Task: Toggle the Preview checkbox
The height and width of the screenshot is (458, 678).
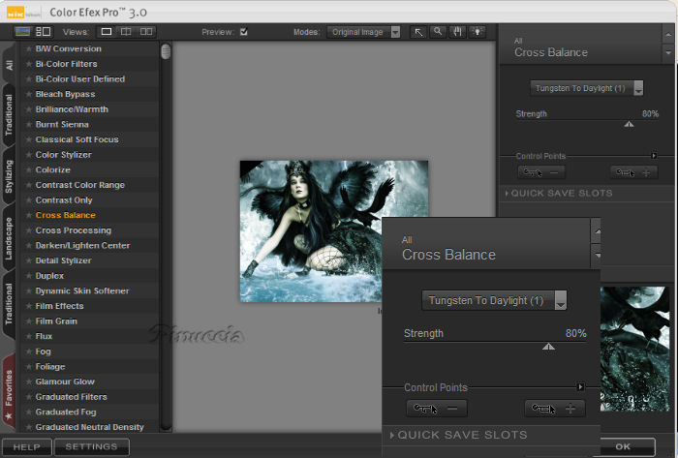Action: point(244,32)
